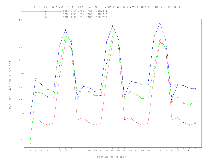Click y-axis tick label 12
Viewport: 213px width, 164px height.
[21, 114]
